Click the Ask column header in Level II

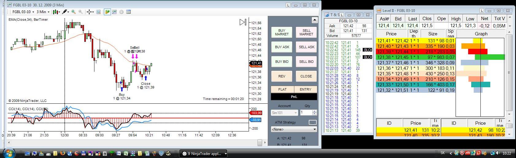384,19
